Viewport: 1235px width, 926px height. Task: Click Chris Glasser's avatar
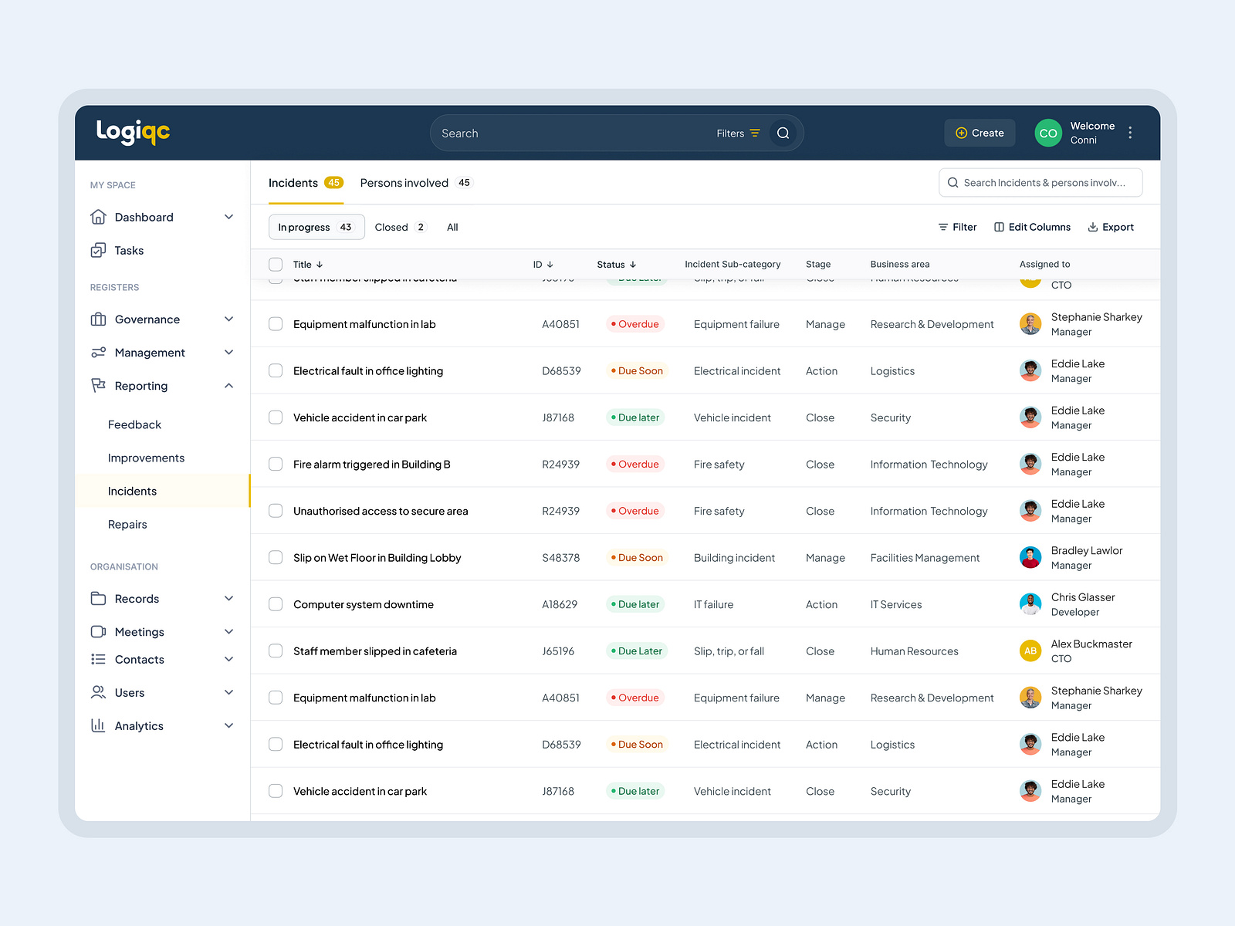coord(1030,604)
